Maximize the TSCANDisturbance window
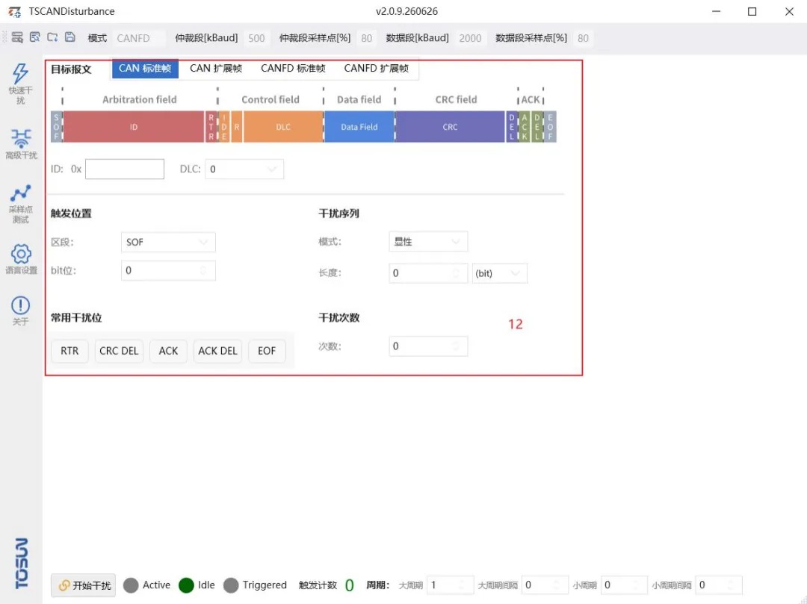 (752, 11)
